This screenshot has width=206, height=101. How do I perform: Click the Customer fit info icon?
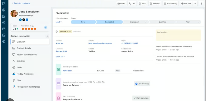tap(33, 26)
